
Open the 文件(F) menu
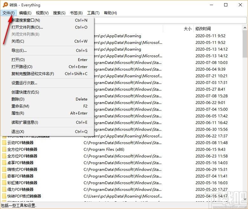(x=9, y=13)
